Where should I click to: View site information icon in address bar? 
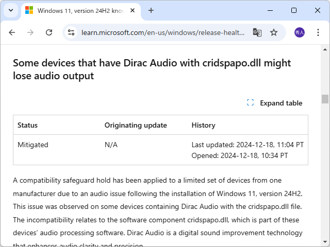(x=71, y=32)
